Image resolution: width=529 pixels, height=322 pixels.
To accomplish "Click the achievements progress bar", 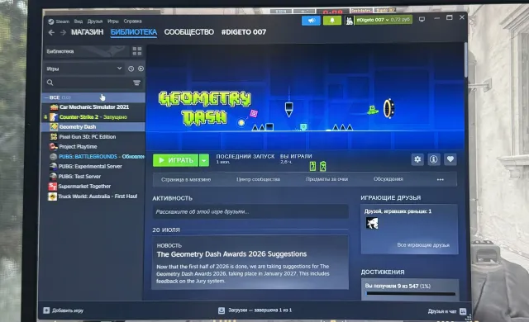I will pyautogui.click(x=410, y=294).
